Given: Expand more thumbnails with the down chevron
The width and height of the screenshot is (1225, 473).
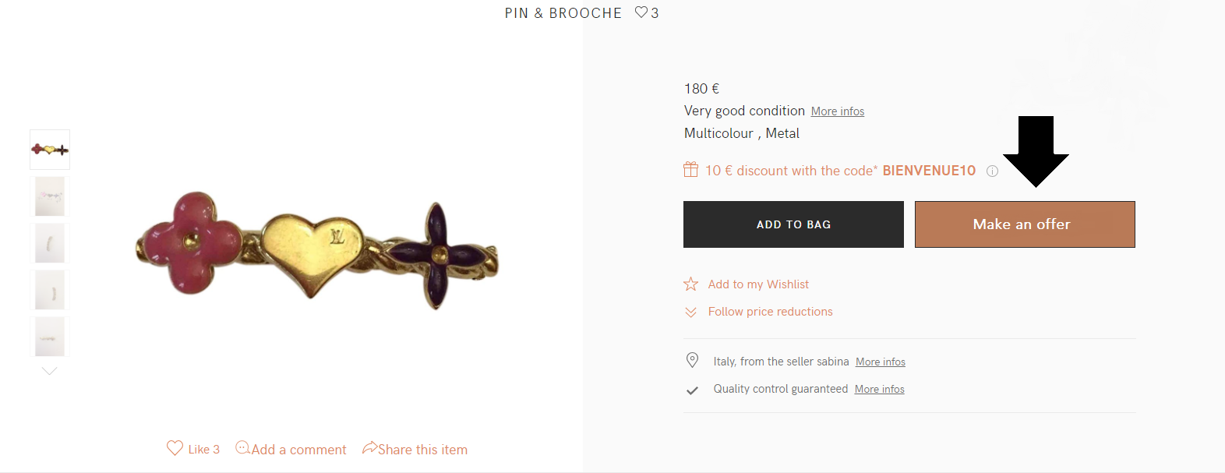Looking at the screenshot, I should pos(50,372).
